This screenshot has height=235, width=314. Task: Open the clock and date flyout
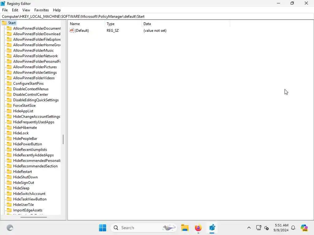281,228
